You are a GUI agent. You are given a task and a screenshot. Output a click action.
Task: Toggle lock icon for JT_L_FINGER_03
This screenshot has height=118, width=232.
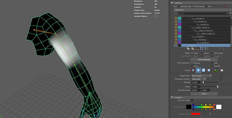pyautogui.click(x=176, y=24)
